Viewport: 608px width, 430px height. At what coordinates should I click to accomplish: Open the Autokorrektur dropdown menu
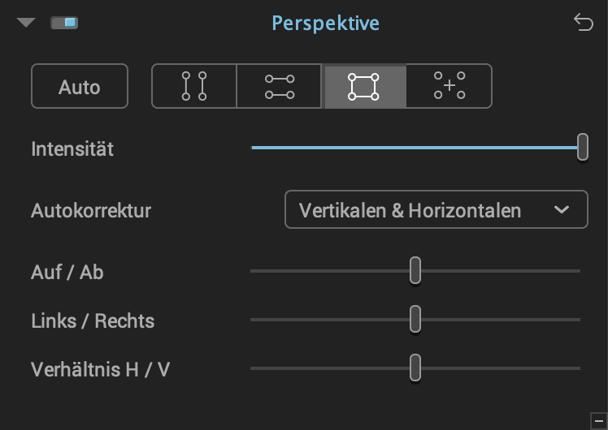coord(436,209)
